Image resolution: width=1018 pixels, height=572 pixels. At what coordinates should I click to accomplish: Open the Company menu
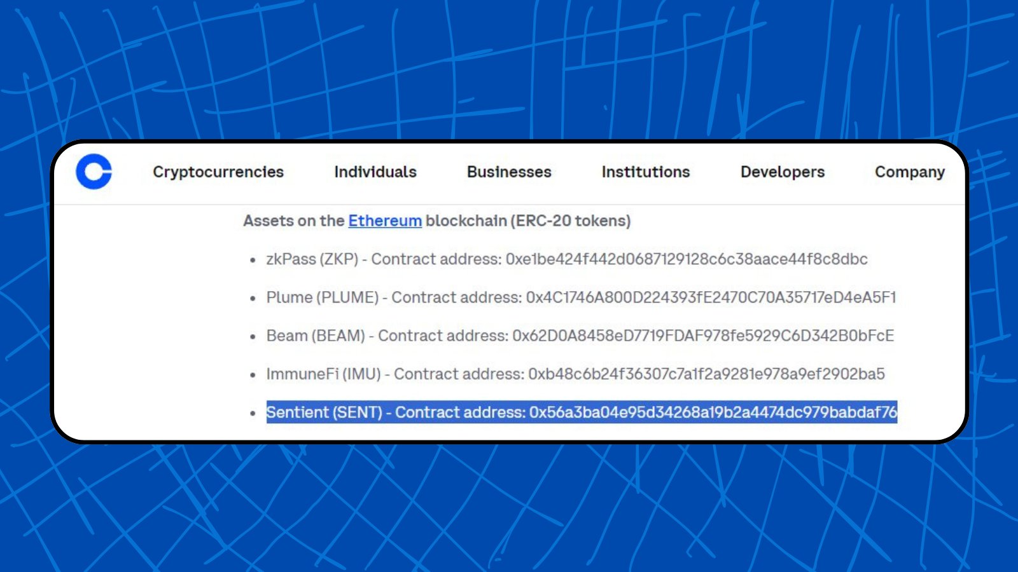pos(910,172)
